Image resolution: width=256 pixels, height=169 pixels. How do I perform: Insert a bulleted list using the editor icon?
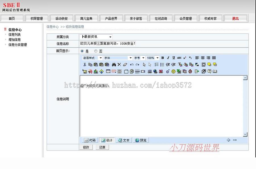[x=162, y=64]
